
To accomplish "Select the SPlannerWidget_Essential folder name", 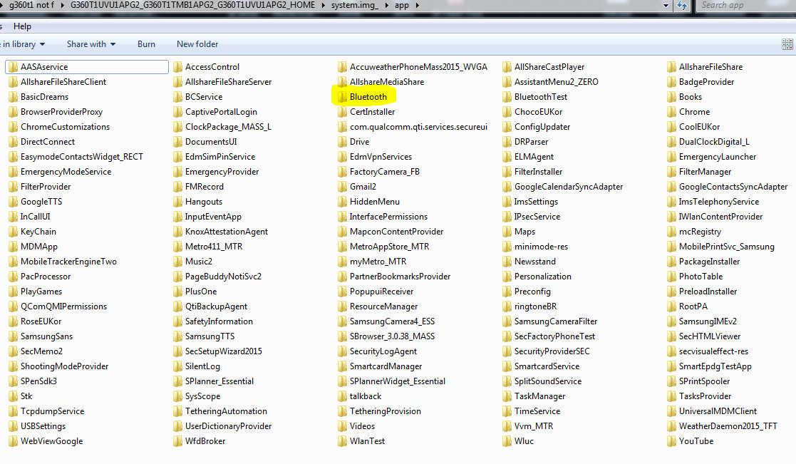I will tap(398, 381).
